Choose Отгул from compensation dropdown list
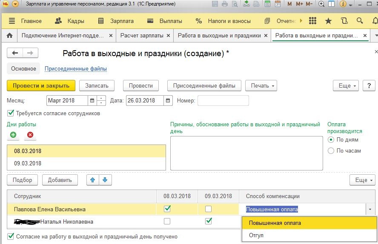The width and height of the screenshot is (378, 244). [309, 235]
